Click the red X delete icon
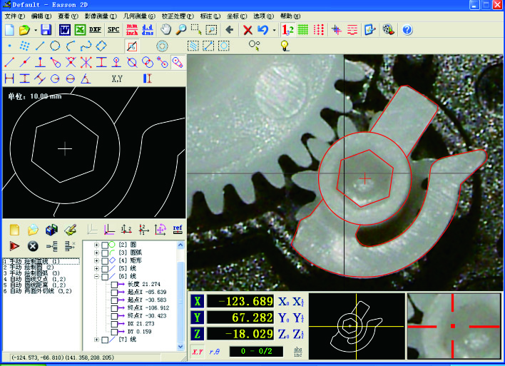The height and width of the screenshot is (366, 505). click(248, 30)
